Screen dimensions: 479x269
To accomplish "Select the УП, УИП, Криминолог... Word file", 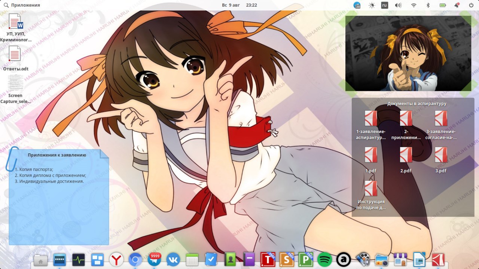I will coord(16,27).
